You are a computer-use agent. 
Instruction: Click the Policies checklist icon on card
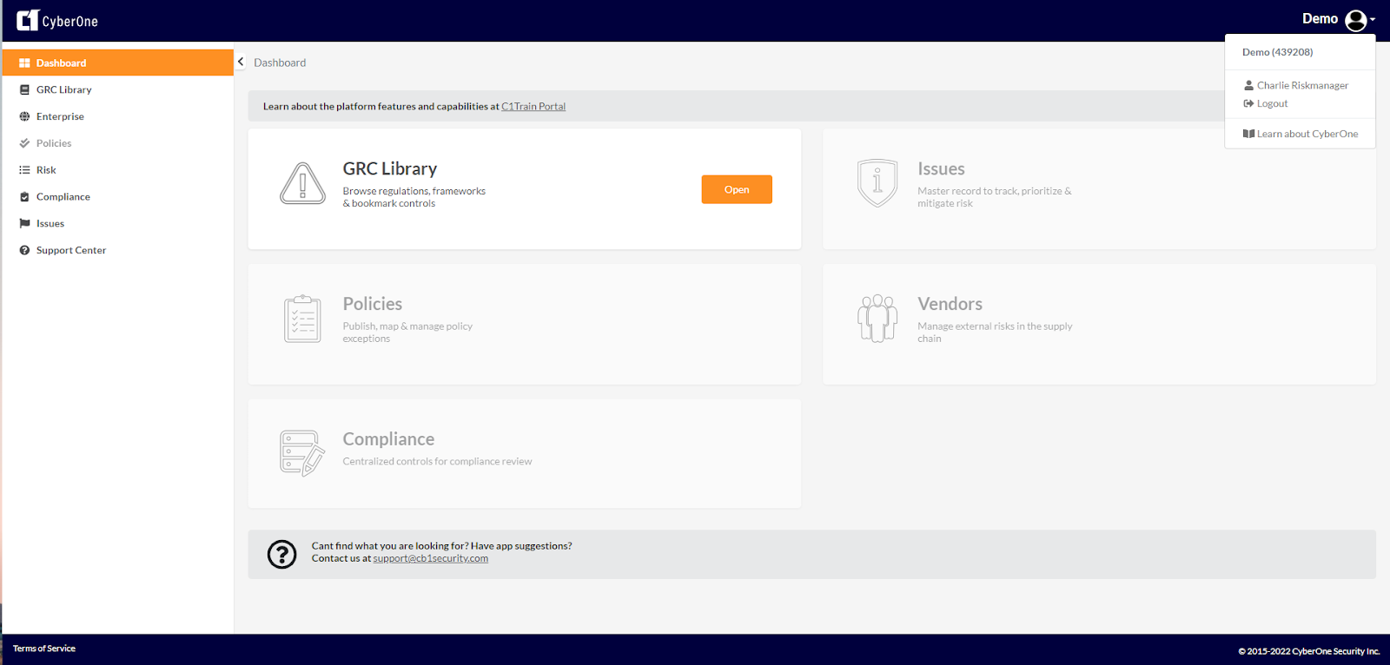click(x=302, y=319)
